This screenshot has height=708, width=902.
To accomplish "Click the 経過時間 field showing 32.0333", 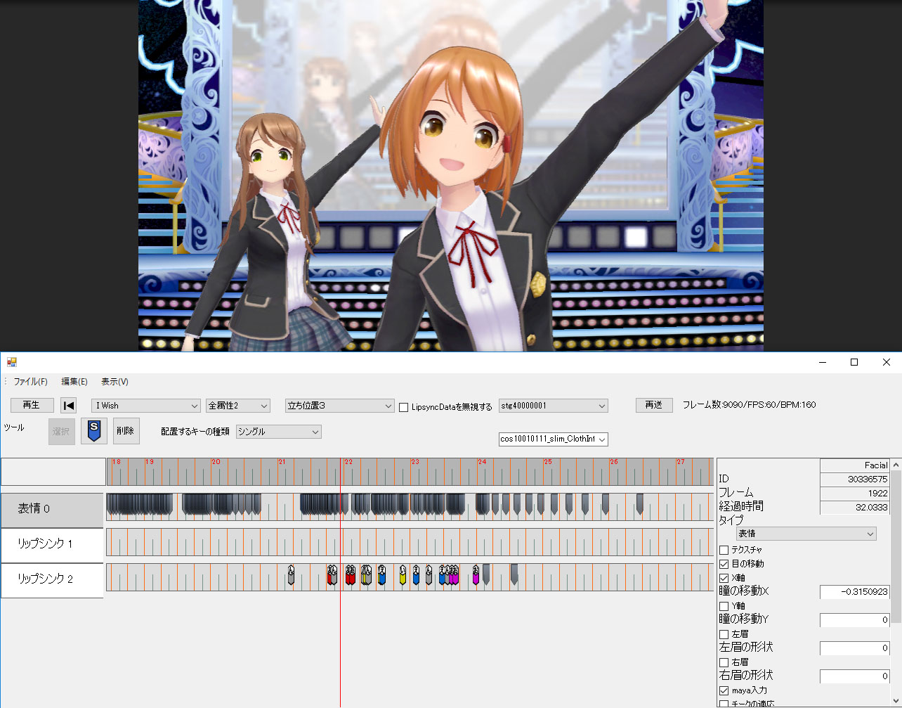I will point(855,508).
